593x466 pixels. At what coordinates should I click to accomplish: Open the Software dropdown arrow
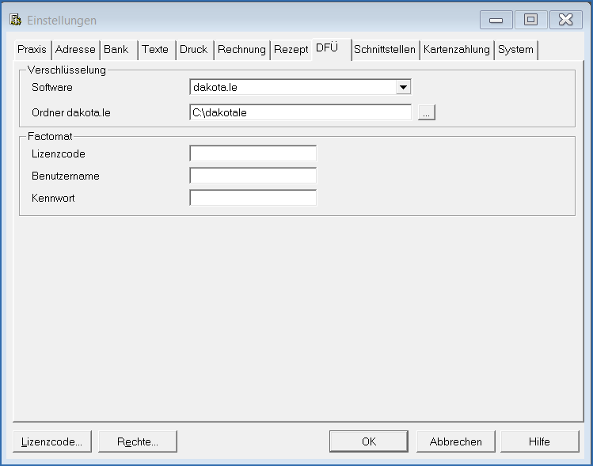(x=403, y=88)
